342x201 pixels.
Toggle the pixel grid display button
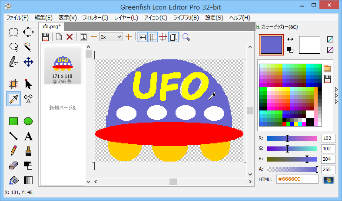(x=153, y=37)
